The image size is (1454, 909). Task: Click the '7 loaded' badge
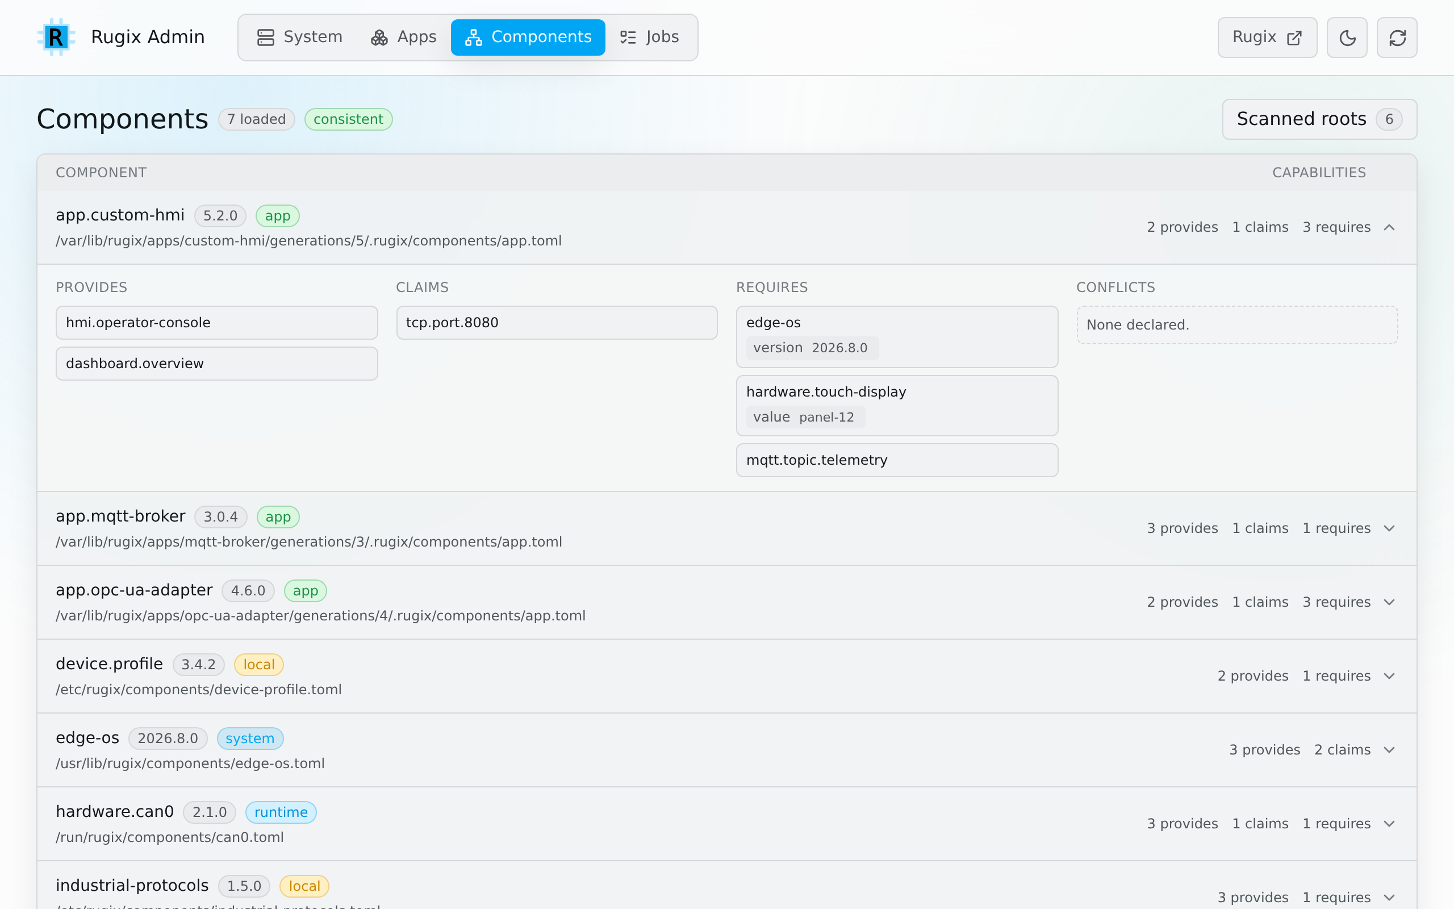coord(257,119)
